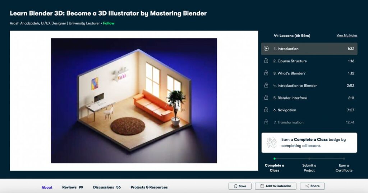
Task: Open the Reviews 99 tab
Action: [x=73, y=187]
